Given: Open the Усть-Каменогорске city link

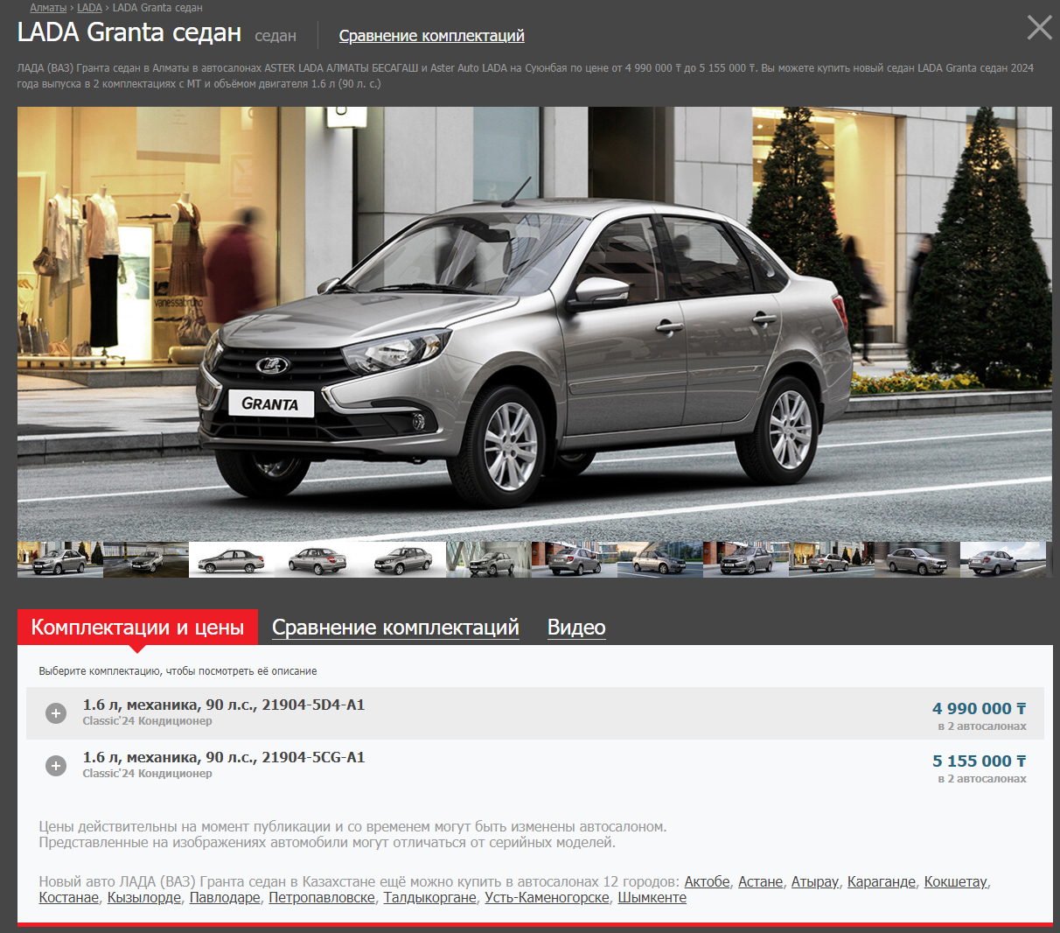Looking at the screenshot, I should click(547, 897).
